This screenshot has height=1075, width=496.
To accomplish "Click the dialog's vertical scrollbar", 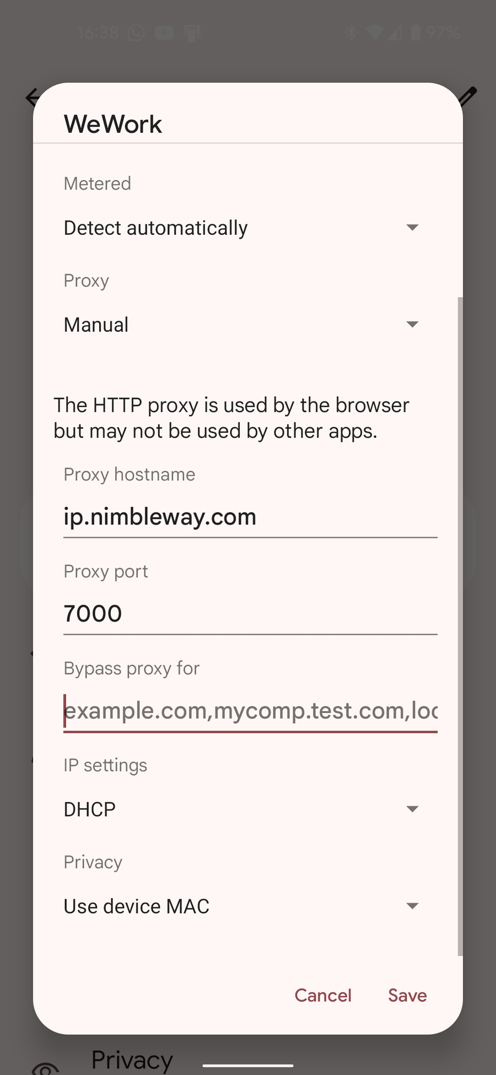I will tap(460, 626).
